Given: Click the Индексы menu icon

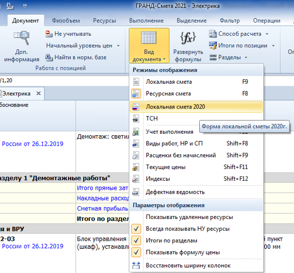Looking at the screenshot, I should click(x=136, y=179).
